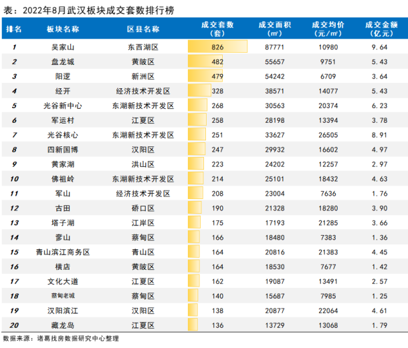Viewport: 408px width, 348px height.
Task: Select rank number 10 in 佛祖岭 row
Action: 14,179
